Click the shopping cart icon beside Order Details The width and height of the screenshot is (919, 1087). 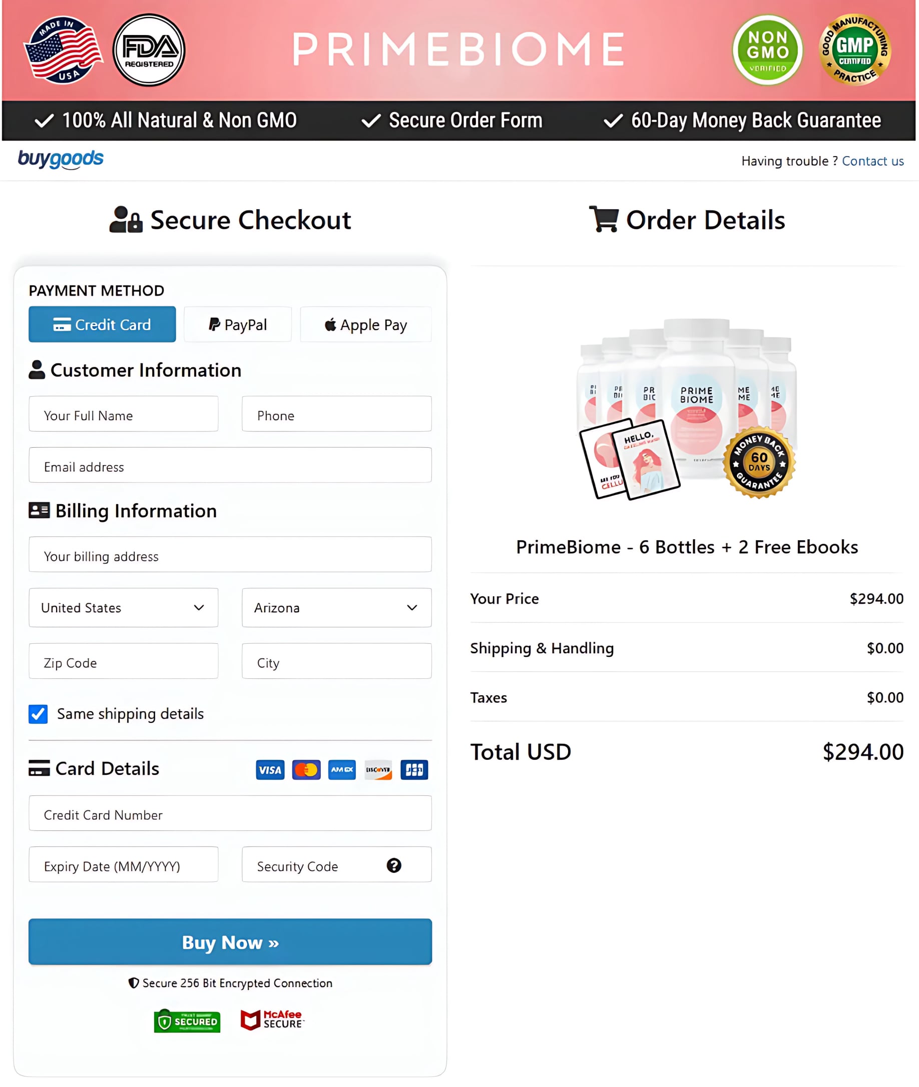(x=603, y=219)
